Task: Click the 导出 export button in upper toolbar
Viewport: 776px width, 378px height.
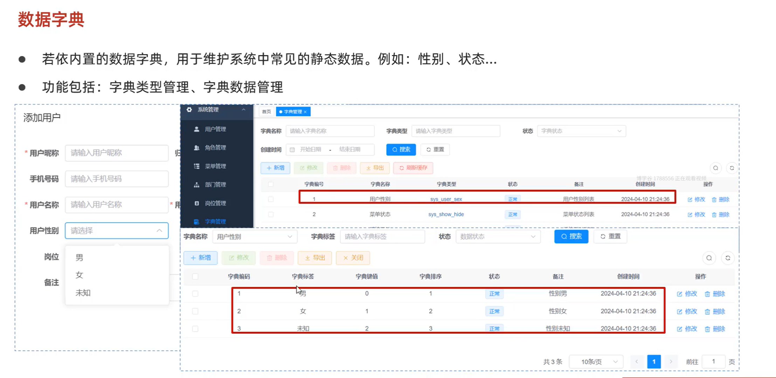Action: click(x=375, y=168)
